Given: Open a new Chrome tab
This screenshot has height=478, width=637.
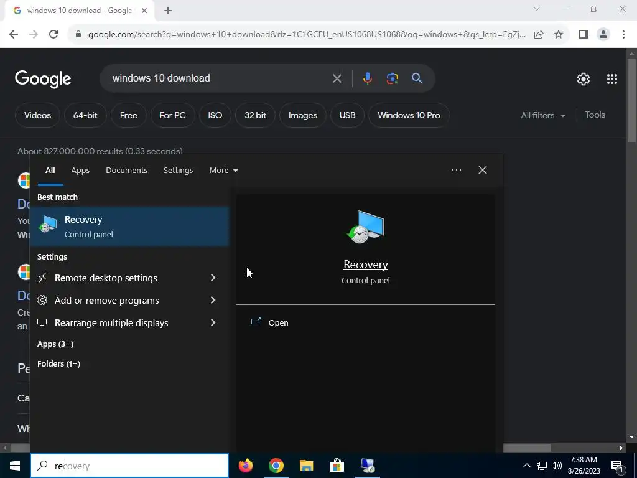Looking at the screenshot, I should tap(168, 11).
